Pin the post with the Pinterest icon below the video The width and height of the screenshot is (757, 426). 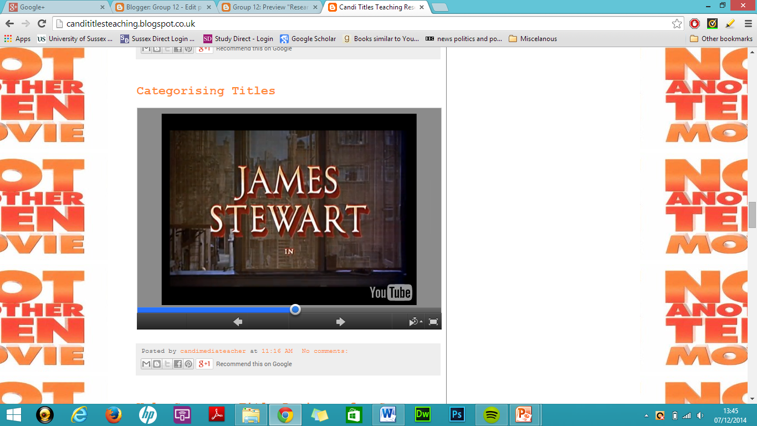(x=188, y=364)
